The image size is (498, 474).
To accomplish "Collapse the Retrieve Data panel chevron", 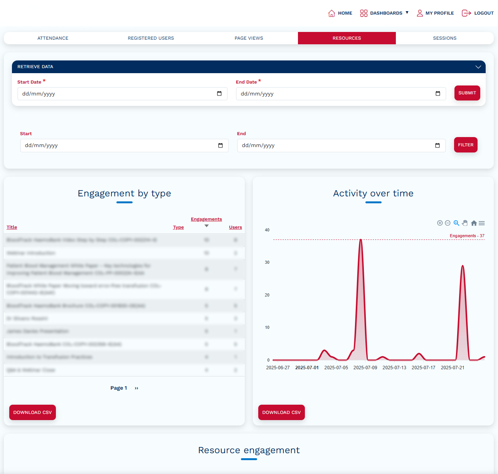I will tap(478, 67).
